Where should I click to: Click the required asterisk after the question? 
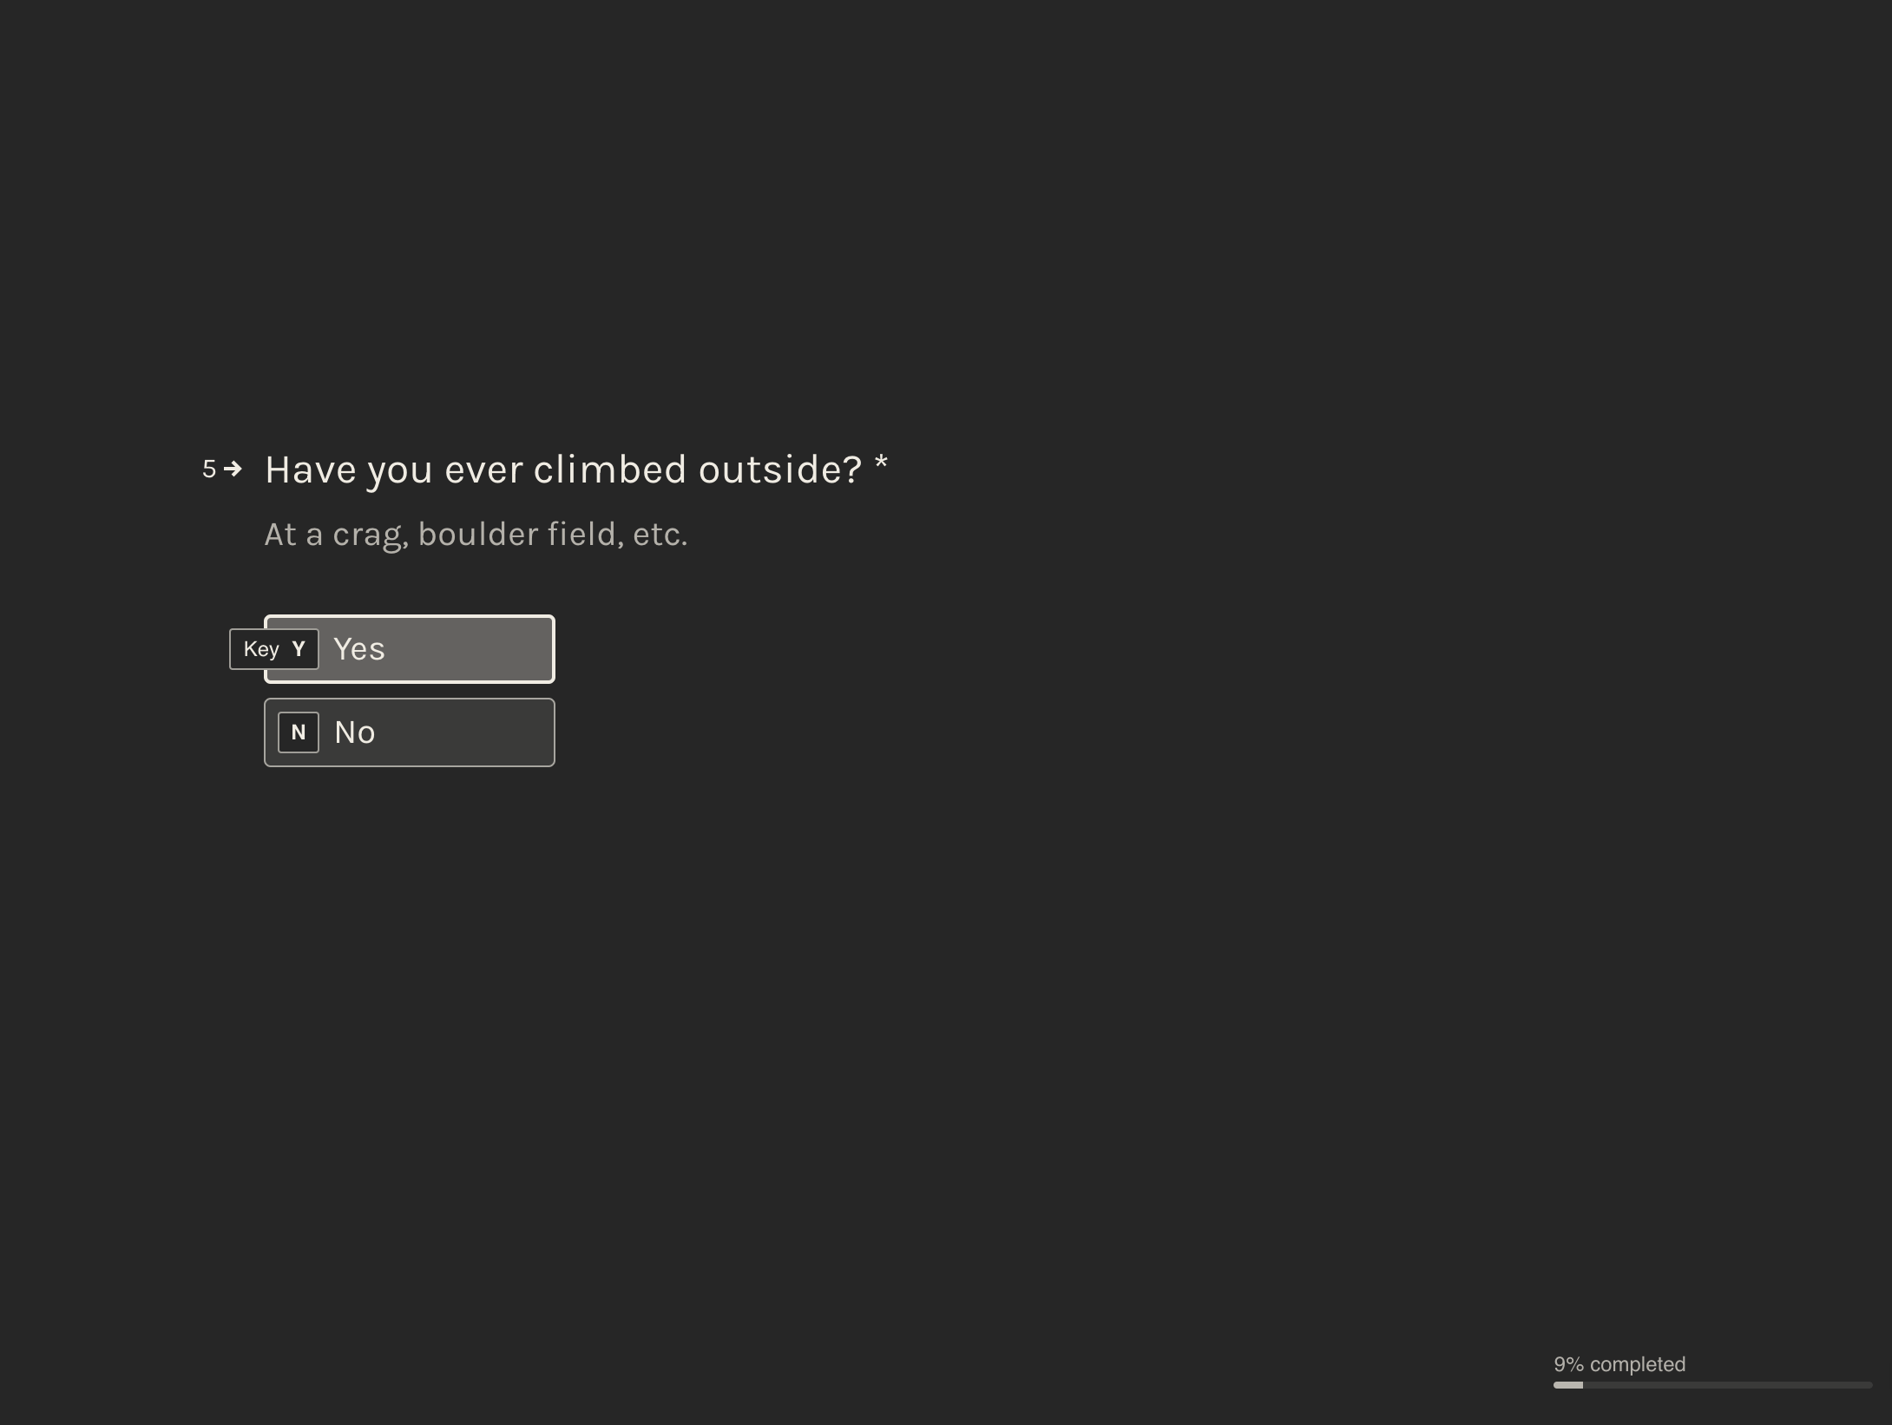(x=881, y=463)
